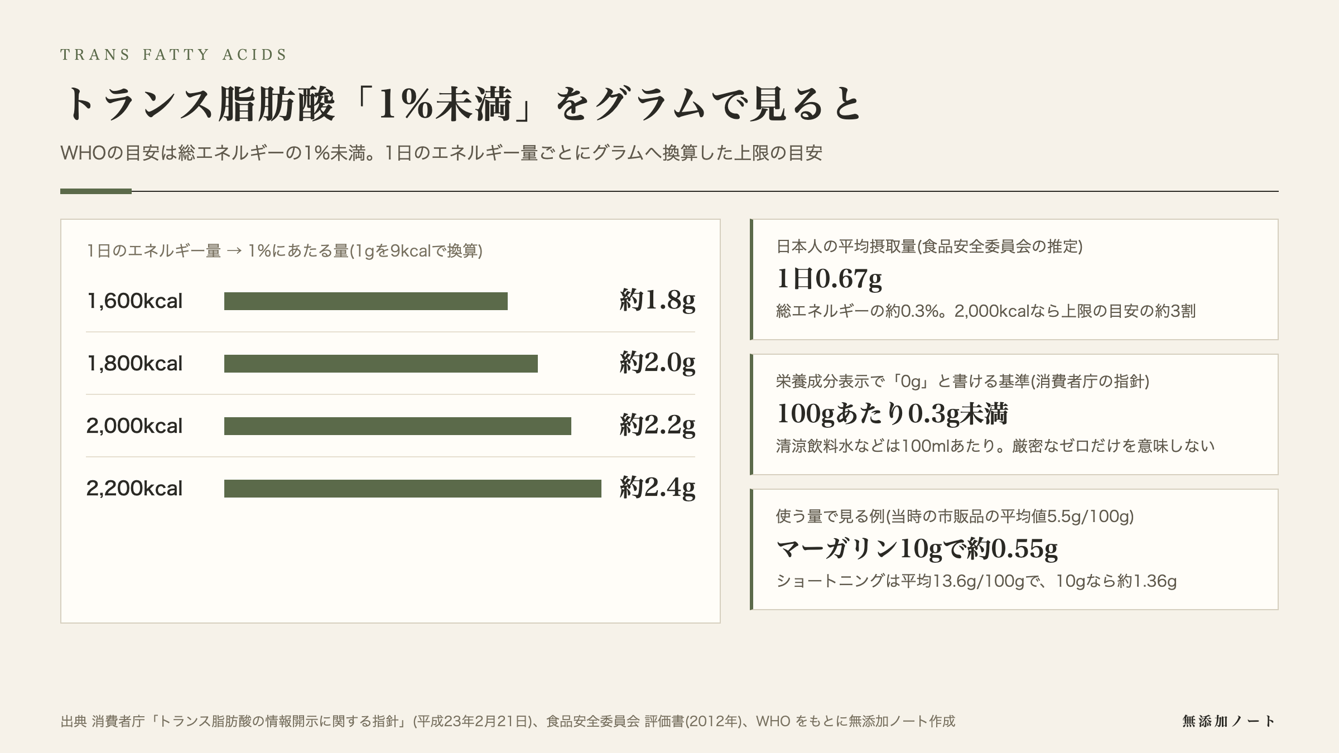The image size is (1339, 753).
Task: Click the value 約2.4g
Action: pos(657,488)
